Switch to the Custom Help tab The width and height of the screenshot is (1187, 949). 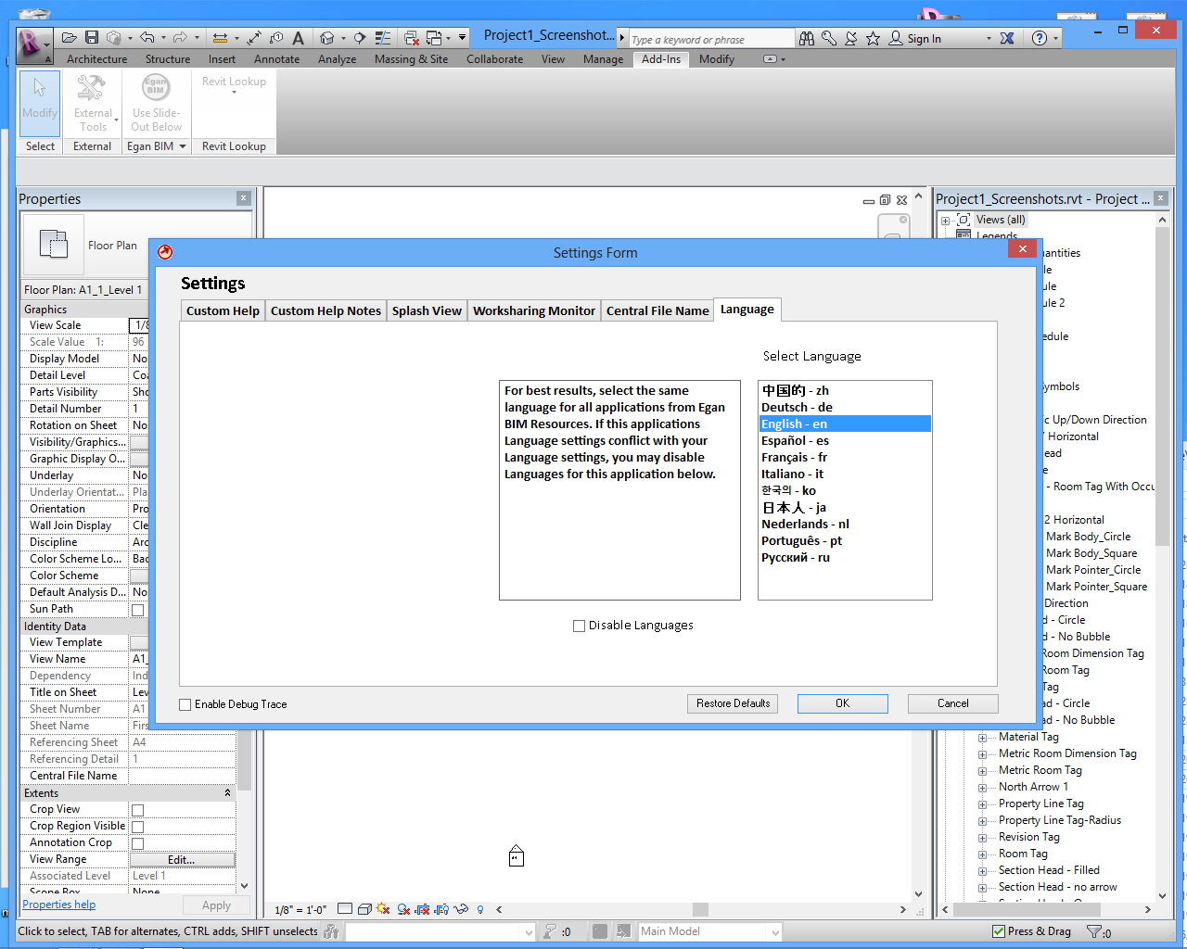[223, 310]
